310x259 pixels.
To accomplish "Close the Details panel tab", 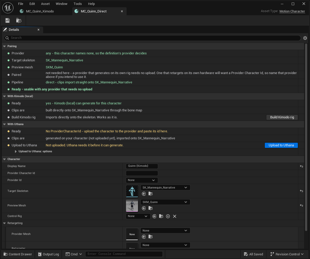I will tap(38, 30).
